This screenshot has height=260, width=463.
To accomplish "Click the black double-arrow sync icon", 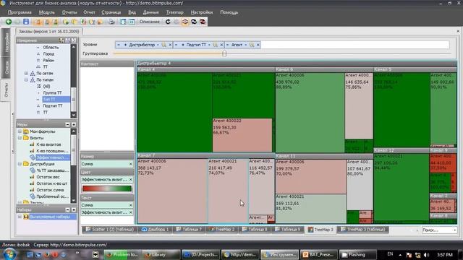I will tap(194, 22).
